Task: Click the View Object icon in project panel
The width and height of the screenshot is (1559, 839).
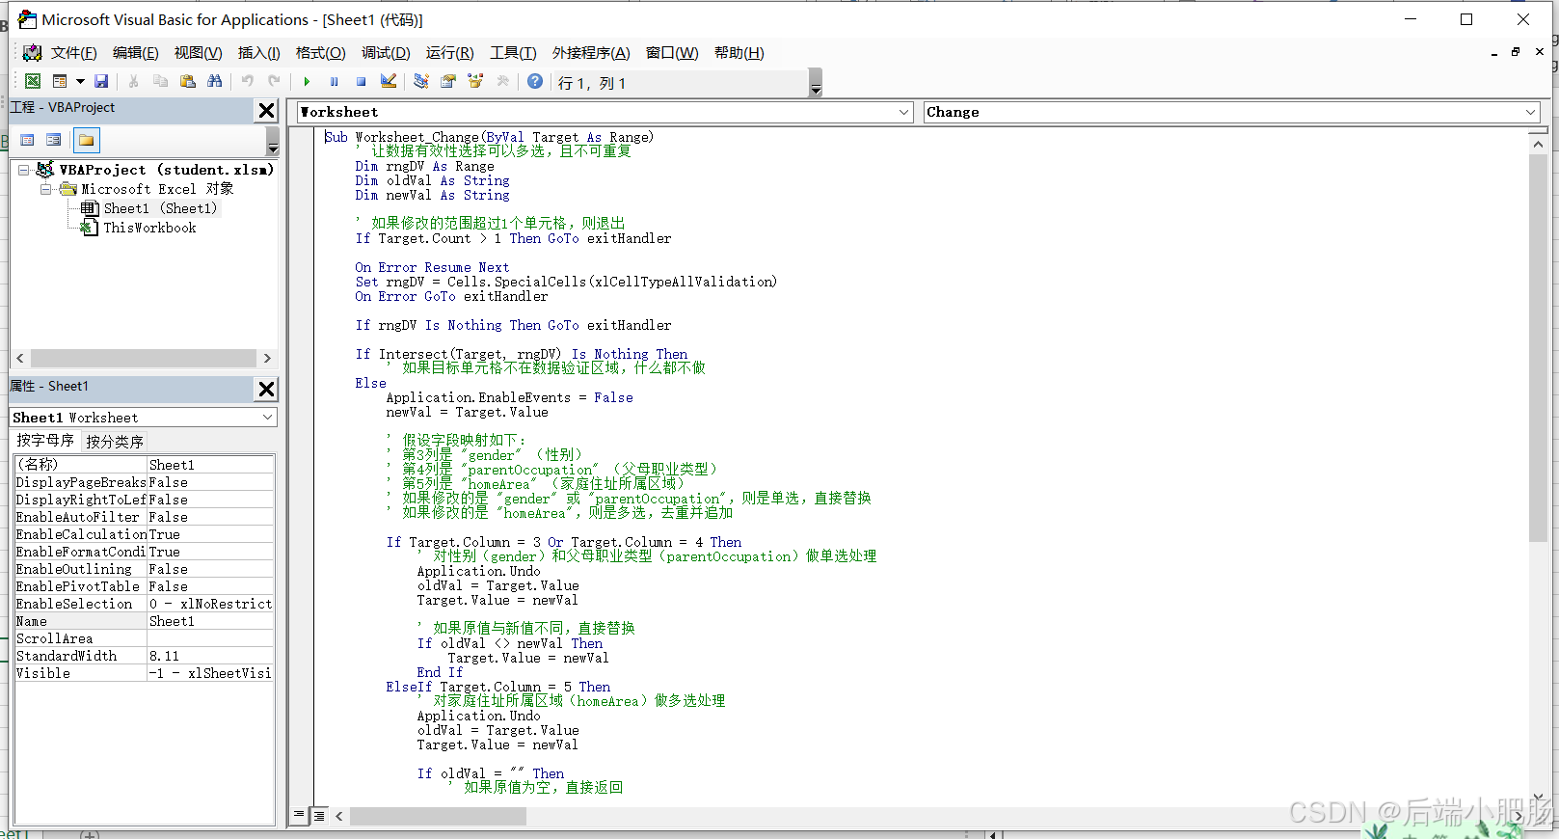Action: tap(54, 140)
